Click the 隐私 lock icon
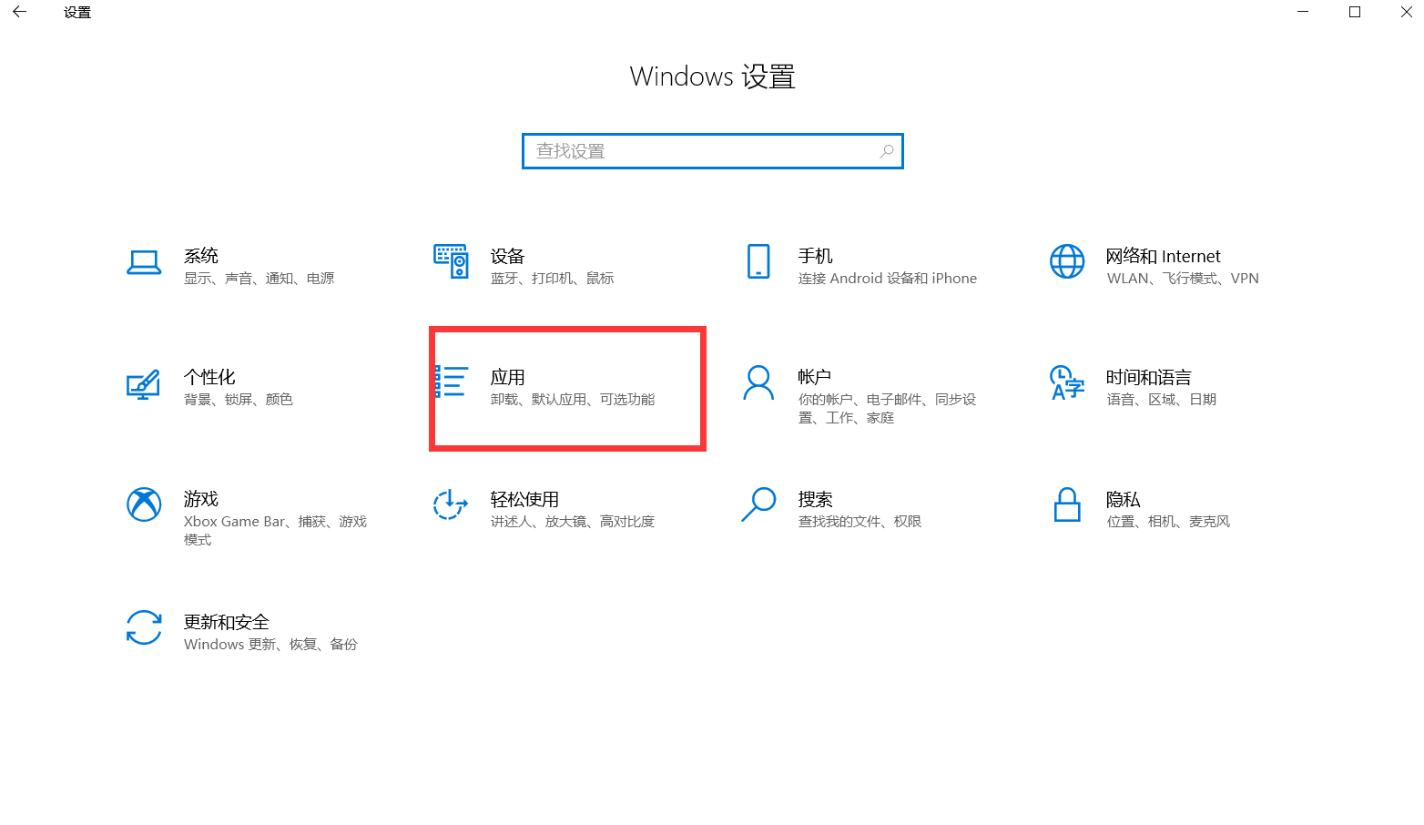 (1067, 504)
